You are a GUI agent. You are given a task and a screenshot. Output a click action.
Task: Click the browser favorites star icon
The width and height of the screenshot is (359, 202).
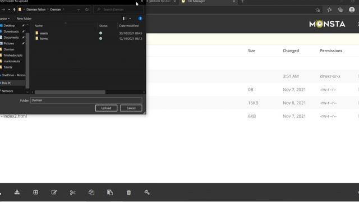tap(329, 10)
